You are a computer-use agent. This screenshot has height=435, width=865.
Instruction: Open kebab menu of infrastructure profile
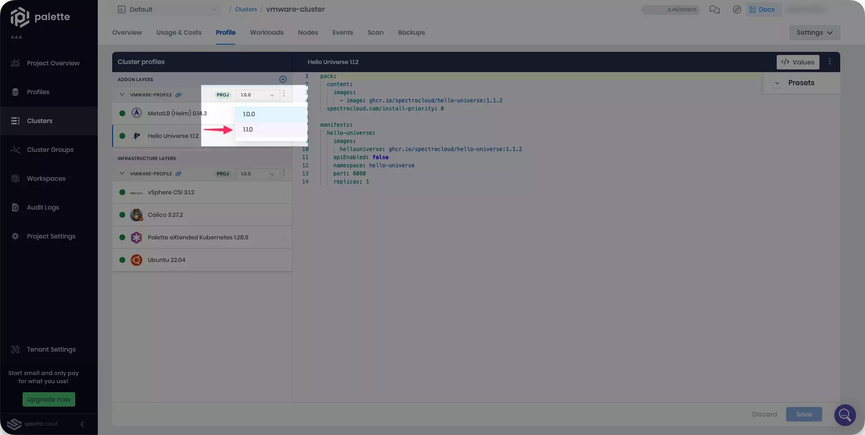(x=284, y=173)
